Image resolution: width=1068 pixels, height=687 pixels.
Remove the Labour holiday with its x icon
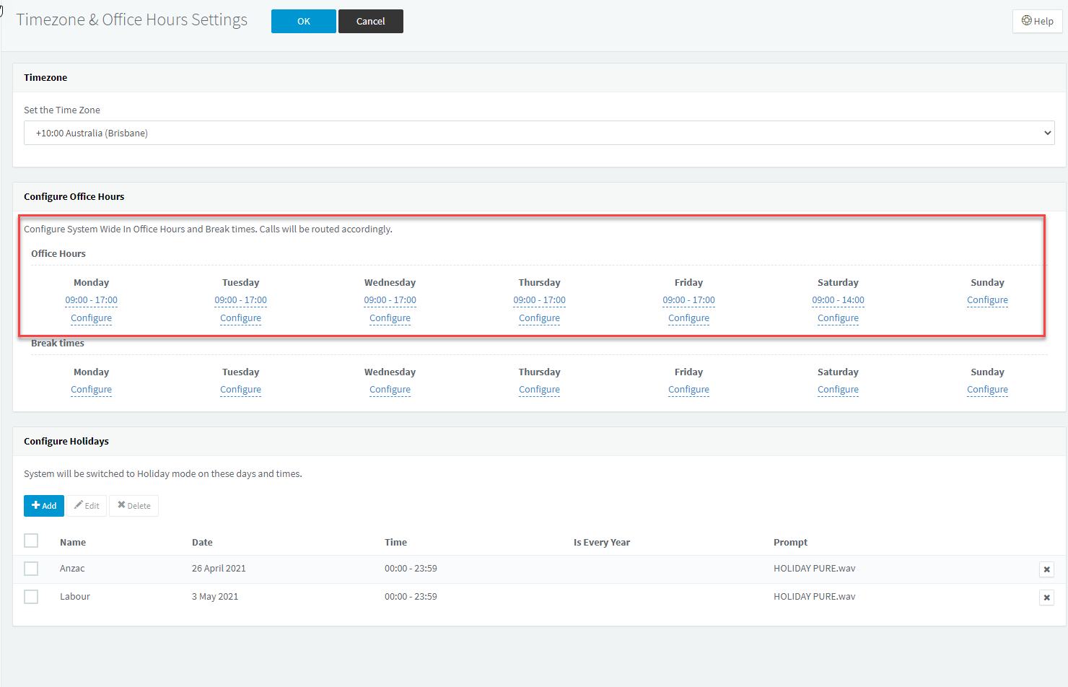(1046, 598)
